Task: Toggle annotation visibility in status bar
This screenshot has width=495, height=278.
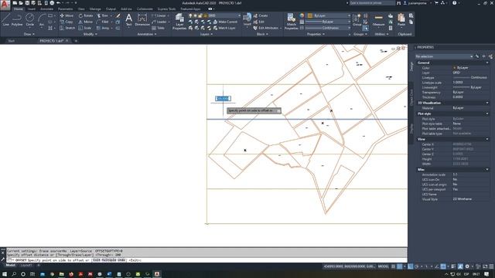Action: click(x=461, y=266)
